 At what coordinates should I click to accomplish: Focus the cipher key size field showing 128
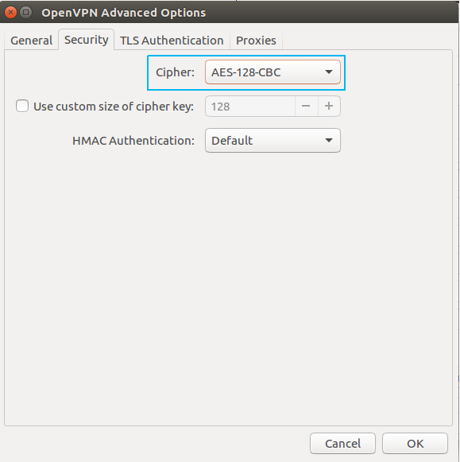pos(250,107)
